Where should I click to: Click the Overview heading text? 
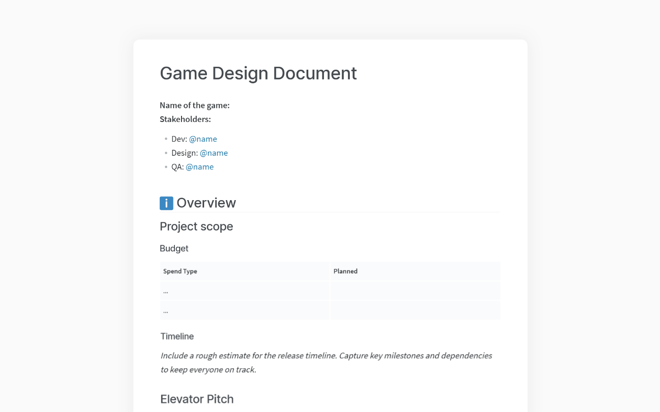[x=206, y=203]
